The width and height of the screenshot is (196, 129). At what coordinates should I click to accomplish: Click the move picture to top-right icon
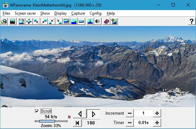[44, 21]
